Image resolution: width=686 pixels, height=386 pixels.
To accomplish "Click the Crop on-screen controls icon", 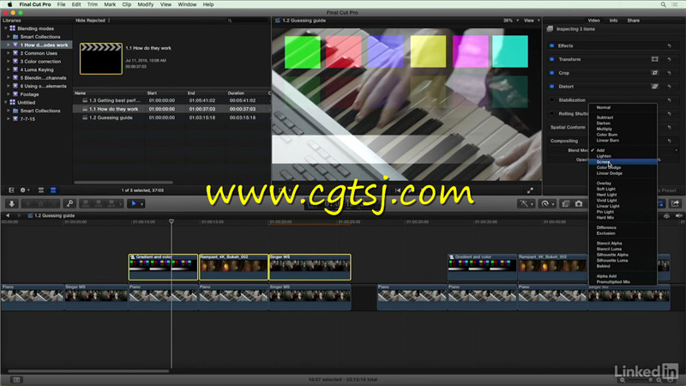I will pos(654,73).
